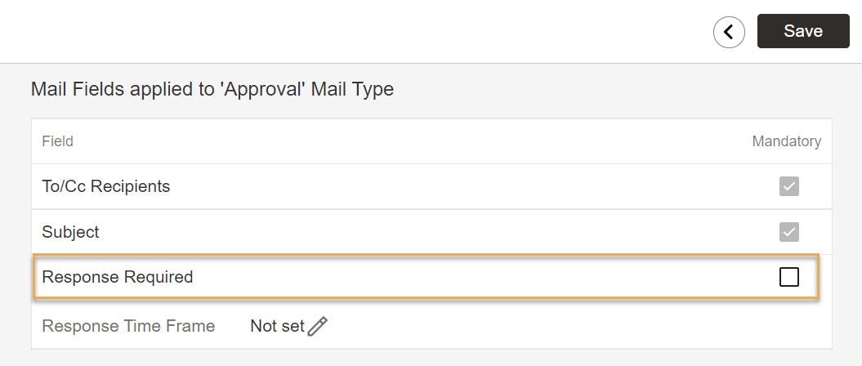Select the Subject field label

tap(70, 232)
